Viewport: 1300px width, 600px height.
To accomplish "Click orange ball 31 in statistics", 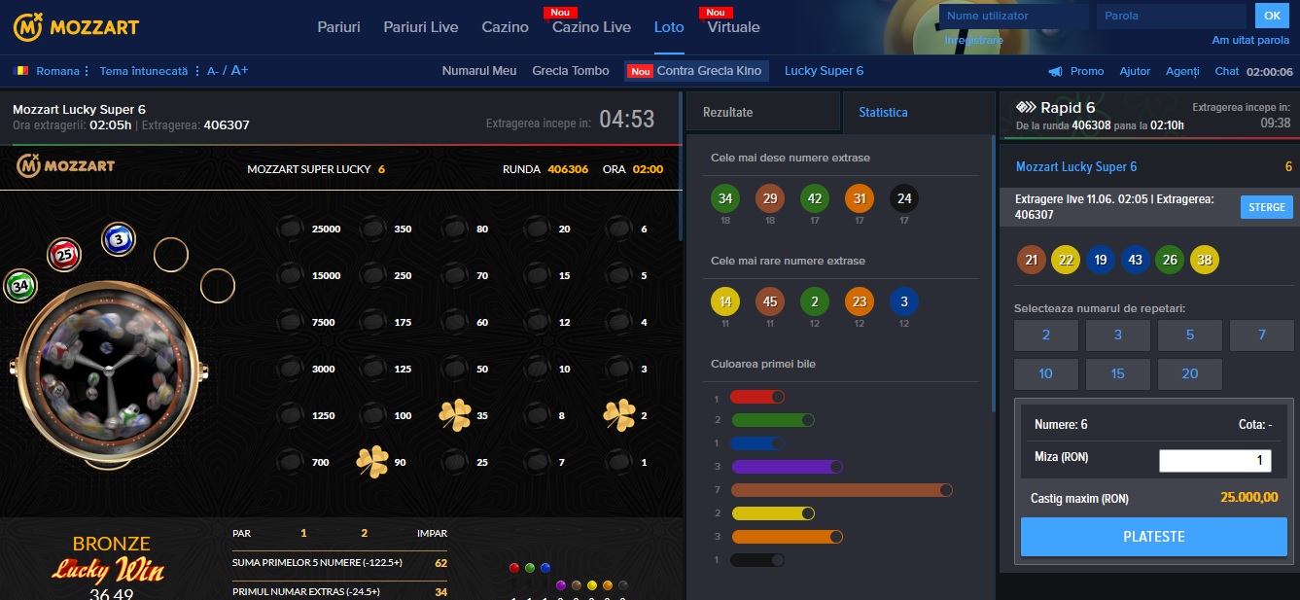I will click(x=860, y=199).
